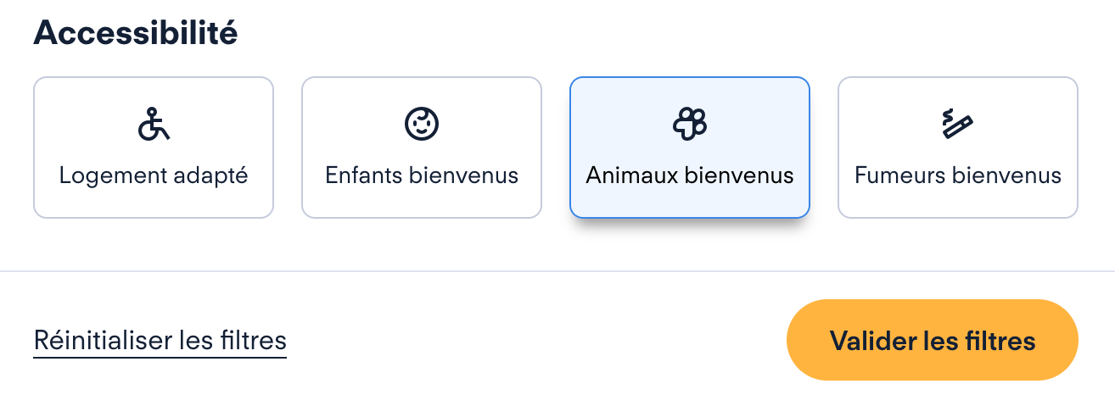Click the wheelchair icon
The image size is (1115, 395).
(154, 125)
